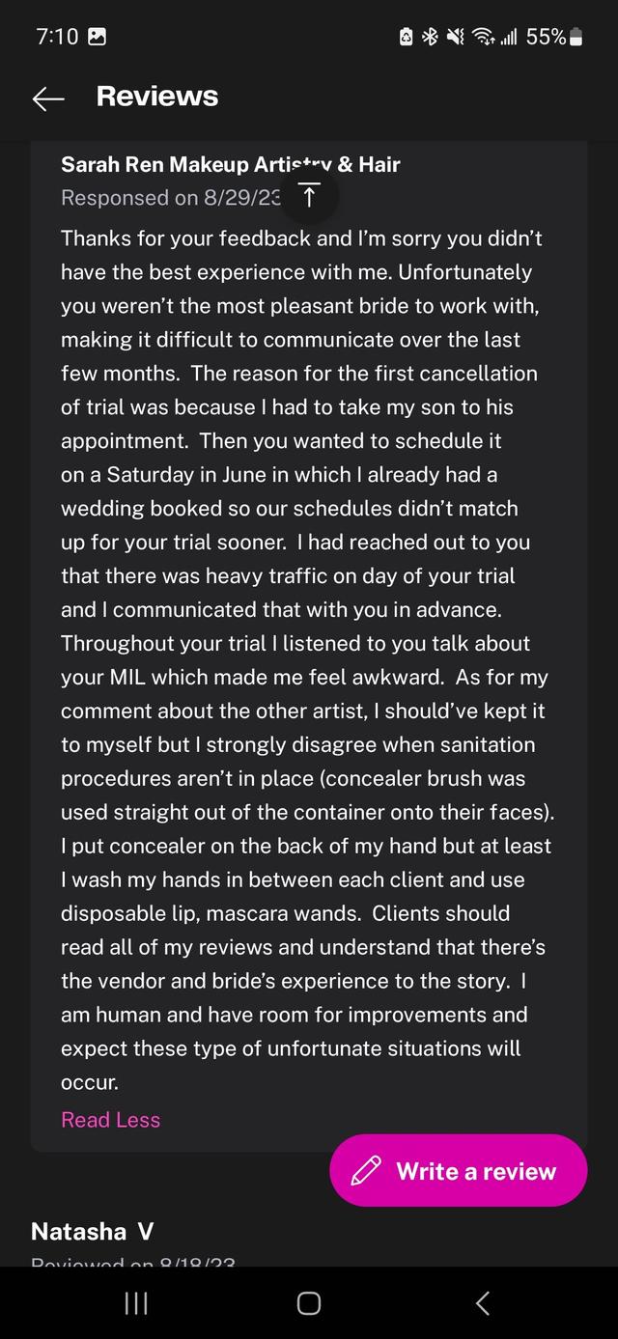
Task: Open Android recent apps navigation button
Action: (136, 1303)
